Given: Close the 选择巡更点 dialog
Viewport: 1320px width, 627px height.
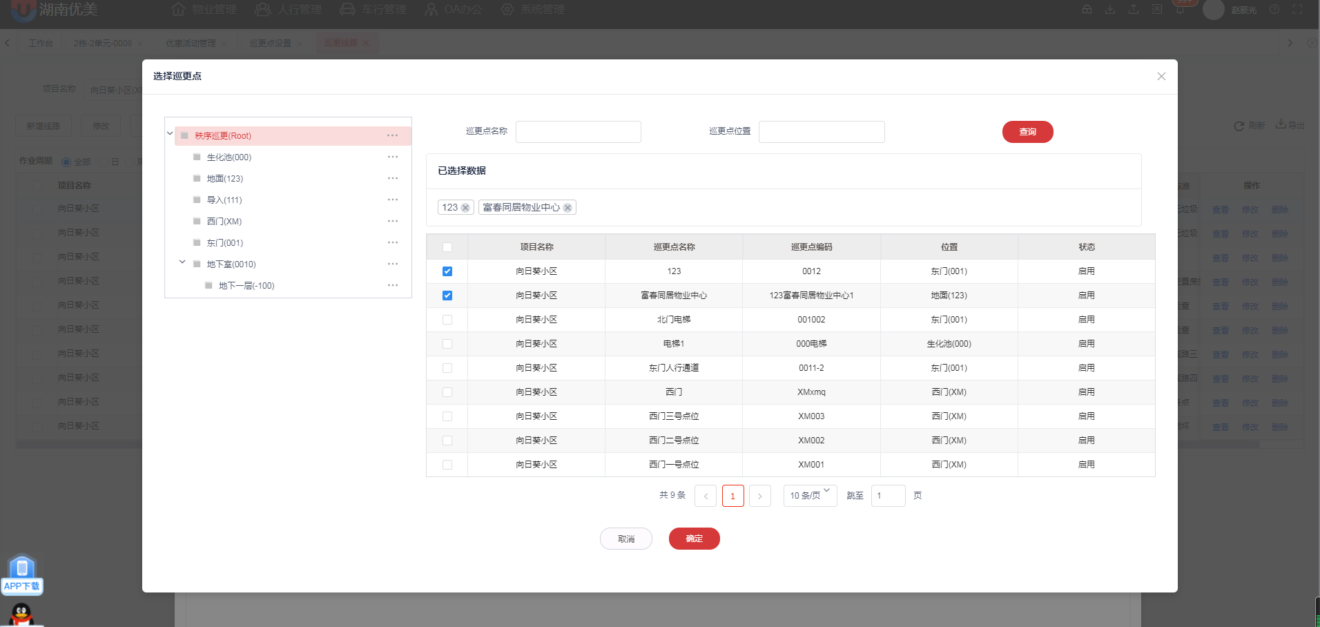Looking at the screenshot, I should click(x=1161, y=77).
